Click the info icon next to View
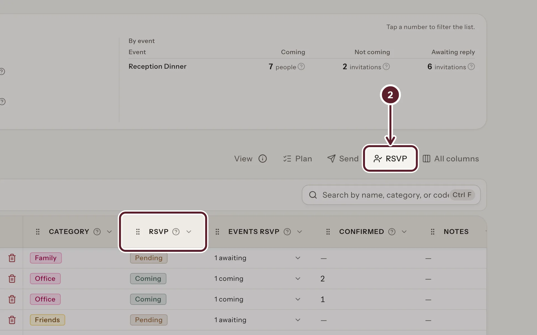The height and width of the screenshot is (335, 537). [x=262, y=159]
